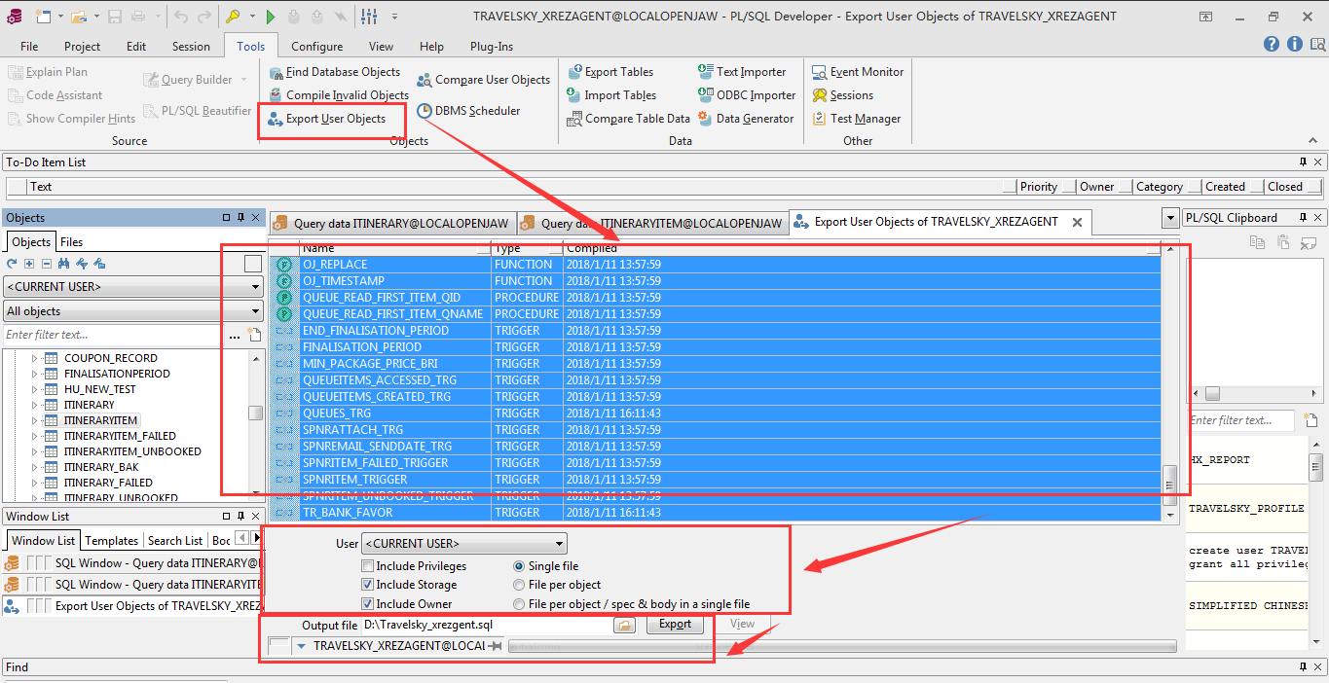Expand the ITINERARY table tree node
The image size is (1329, 683).
(x=35, y=405)
